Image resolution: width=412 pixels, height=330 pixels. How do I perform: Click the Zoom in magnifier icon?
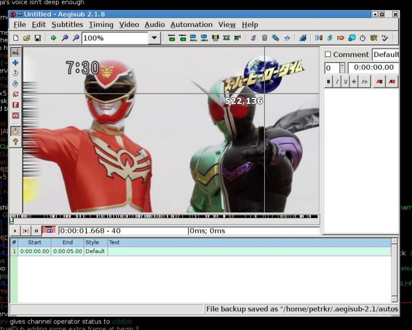tap(65, 38)
